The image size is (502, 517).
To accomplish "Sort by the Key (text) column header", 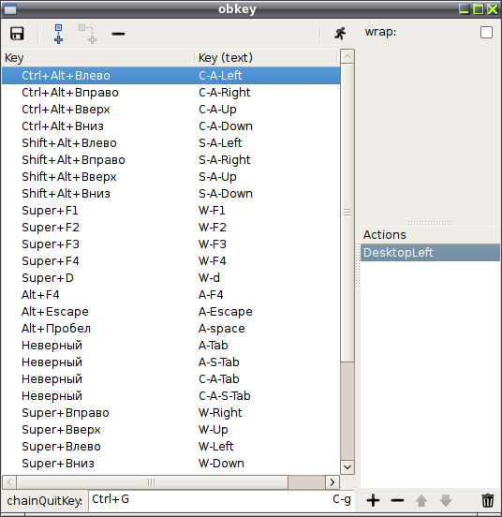I will pos(266,58).
